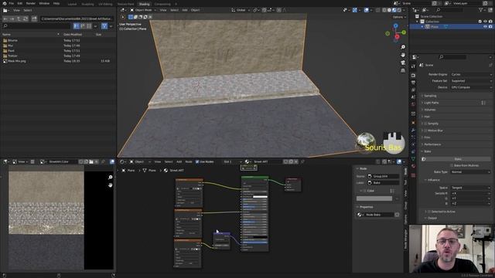The image size is (495, 278).
Task: Expand the Sampling panel
Action: (x=429, y=96)
